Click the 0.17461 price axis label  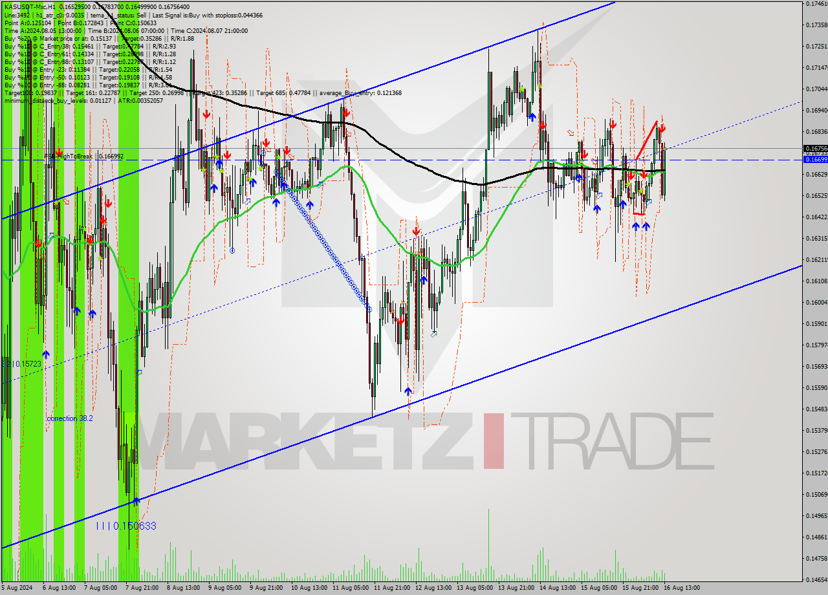[816, 4]
